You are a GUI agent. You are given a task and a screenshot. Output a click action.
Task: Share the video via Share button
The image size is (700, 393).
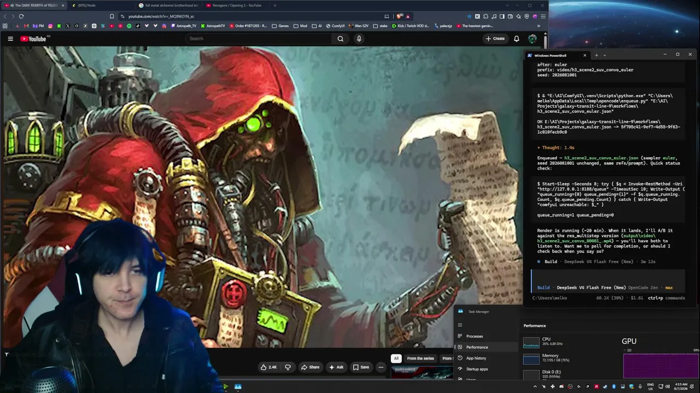coord(310,367)
